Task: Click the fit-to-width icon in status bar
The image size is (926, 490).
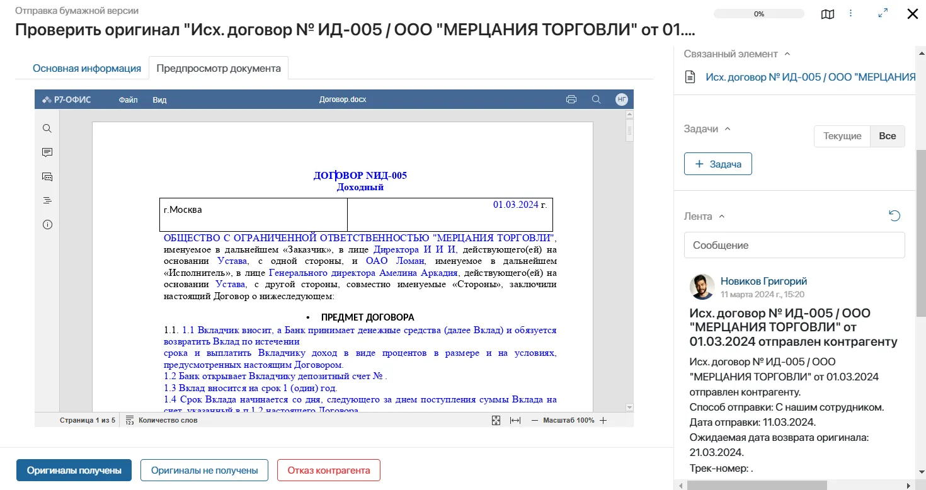Action: click(515, 419)
